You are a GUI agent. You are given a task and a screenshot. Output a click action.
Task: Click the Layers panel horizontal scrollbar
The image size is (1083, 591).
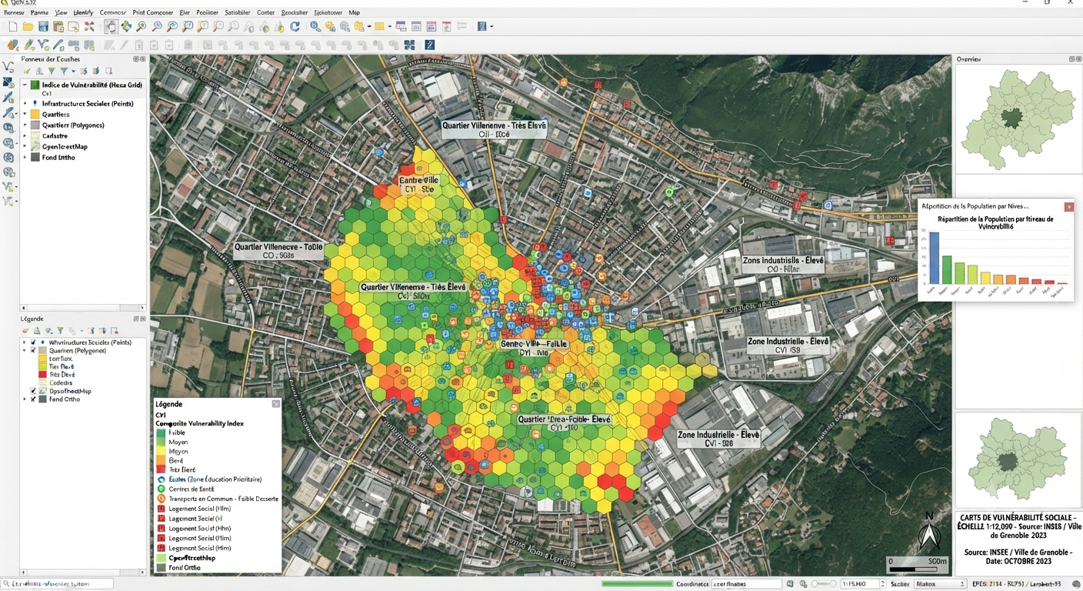pos(83,307)
